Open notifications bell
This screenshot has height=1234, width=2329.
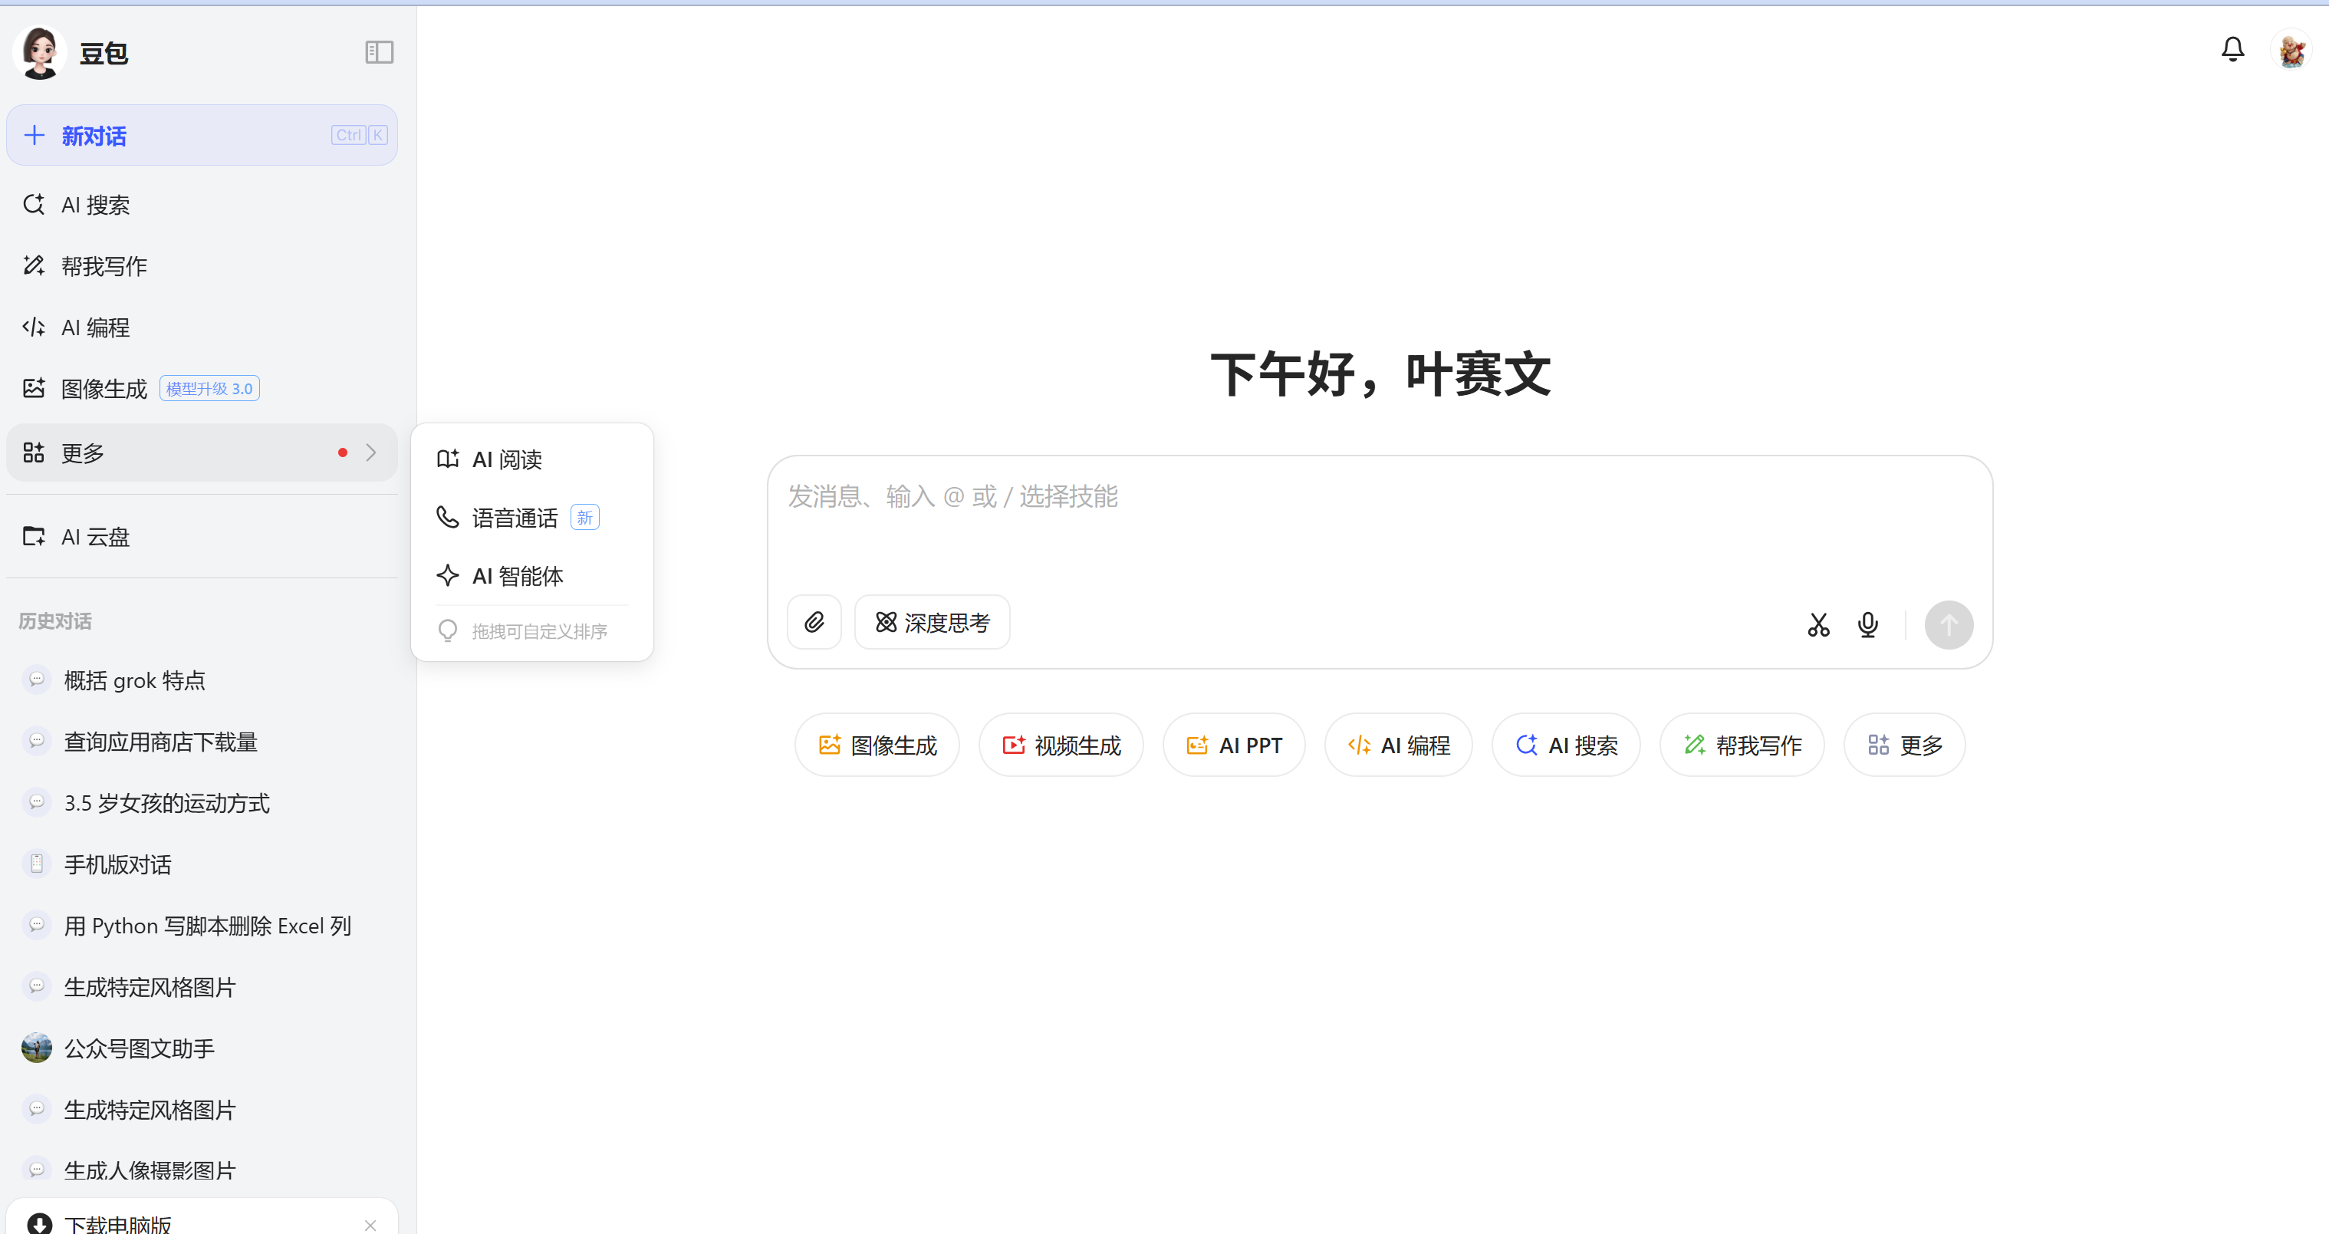(2232, 50)
